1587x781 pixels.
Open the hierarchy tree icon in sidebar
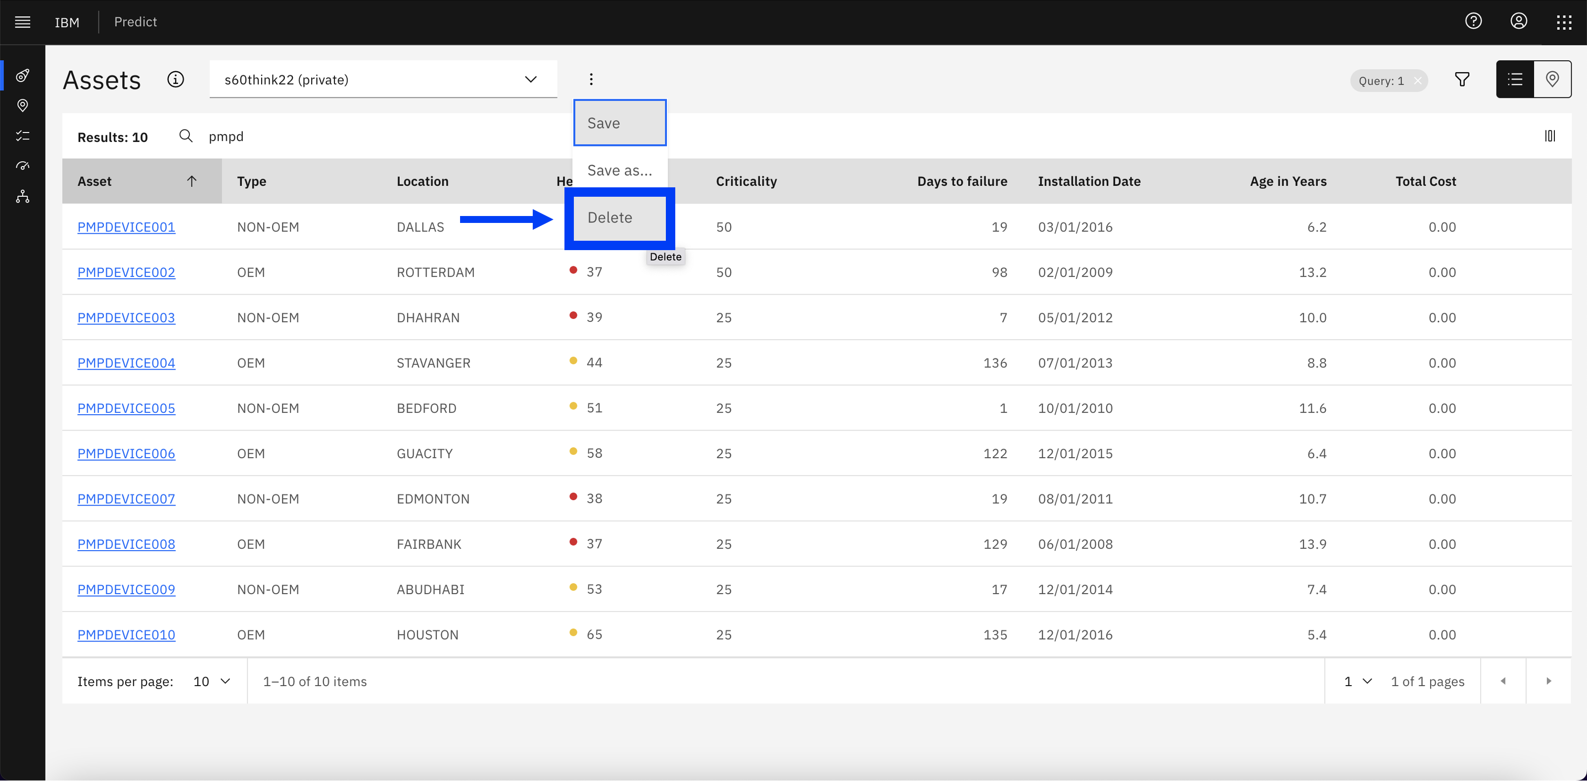23,197
